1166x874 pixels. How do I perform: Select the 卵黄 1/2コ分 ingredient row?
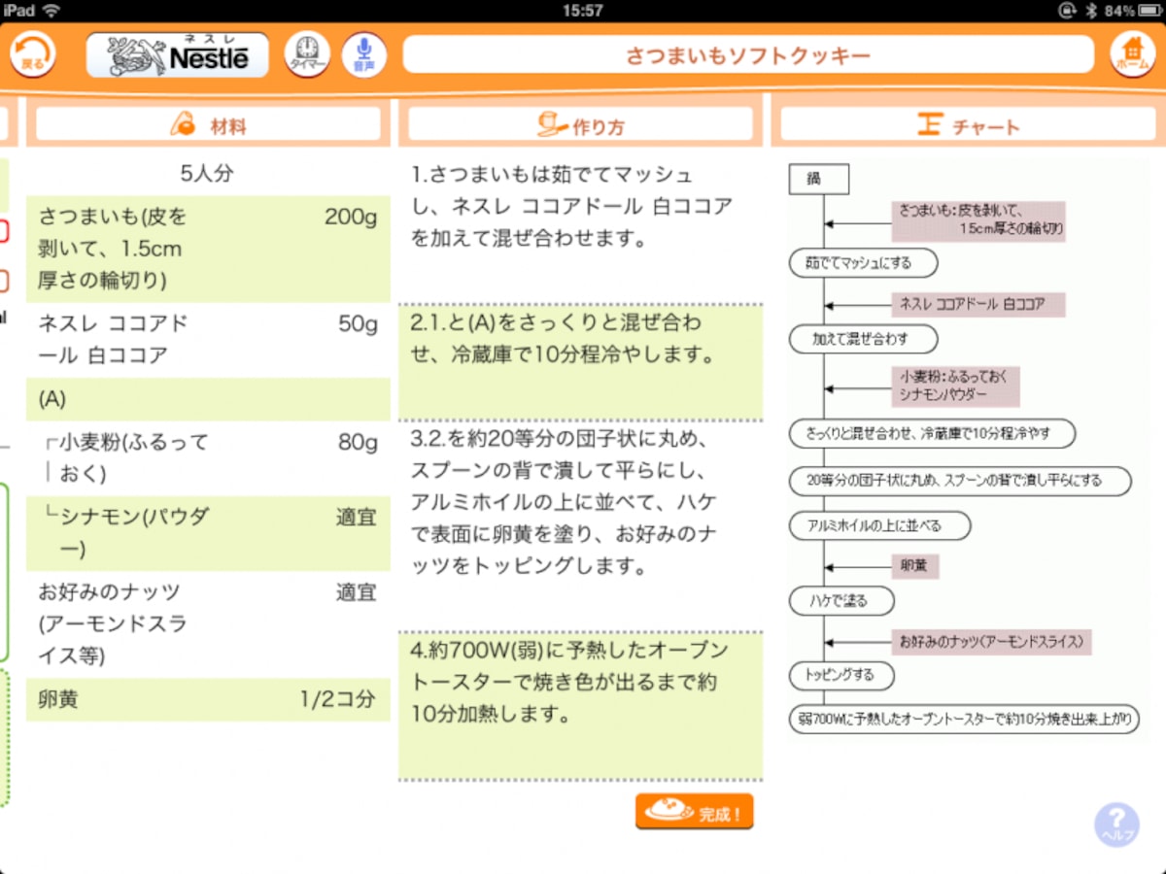[x=208, y=699]
